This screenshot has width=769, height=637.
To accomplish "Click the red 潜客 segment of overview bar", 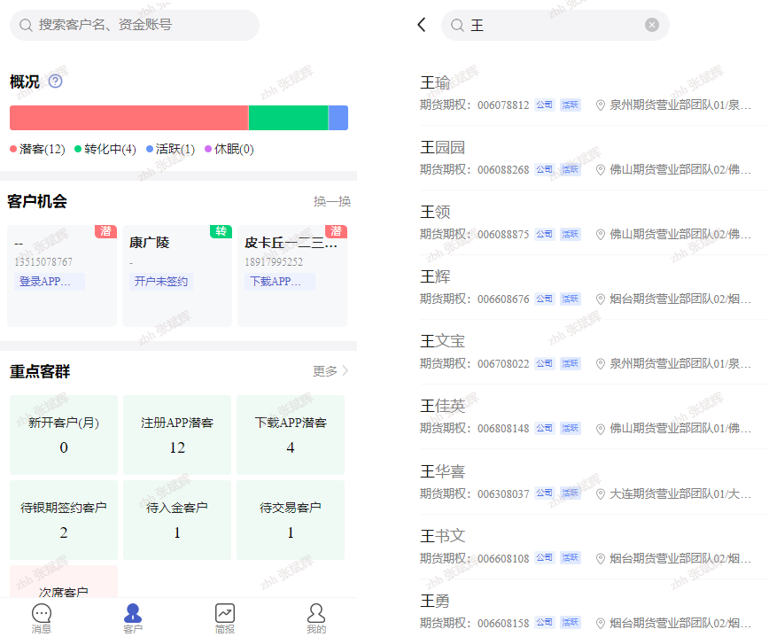I will tap(129, 118).
